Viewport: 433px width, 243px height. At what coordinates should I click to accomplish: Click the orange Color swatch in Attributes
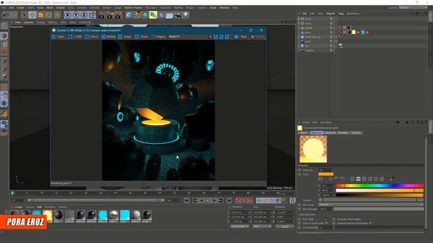(x=326, y=174)
